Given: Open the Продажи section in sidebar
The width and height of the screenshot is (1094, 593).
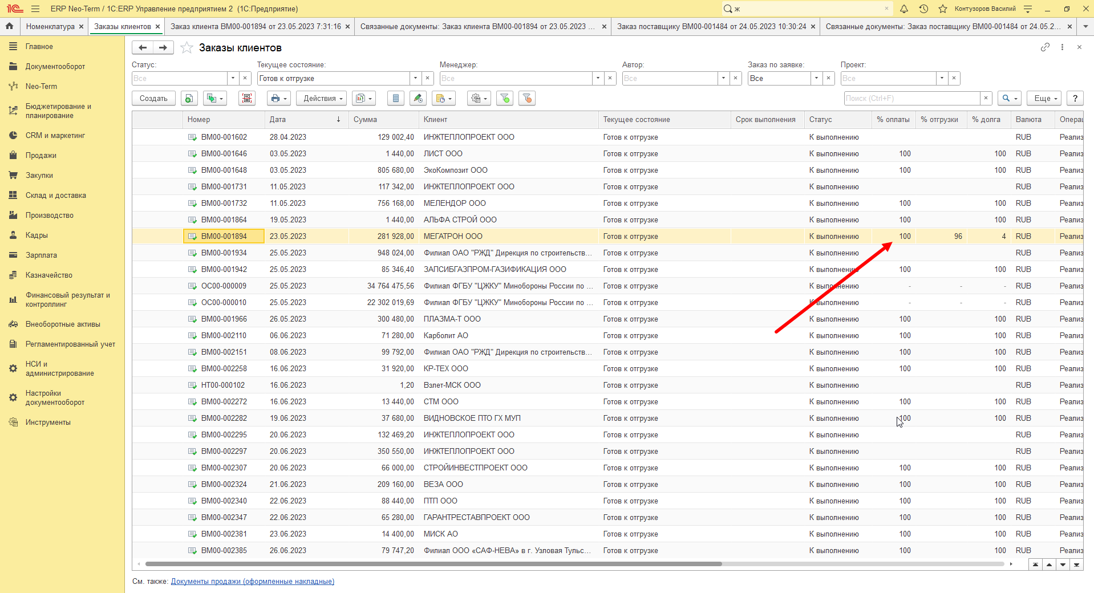Looking at the screenshot, I should [x=40, y=155].
